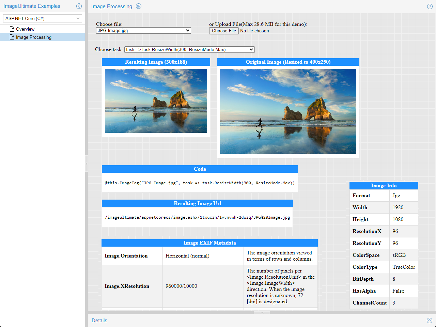This screenshot has height=327, width=436.
Task: Collapse the Details panel using its chevron
Action: (430, 321)
